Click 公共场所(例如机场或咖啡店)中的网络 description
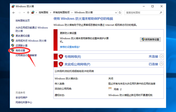 [x=74, y=71]
